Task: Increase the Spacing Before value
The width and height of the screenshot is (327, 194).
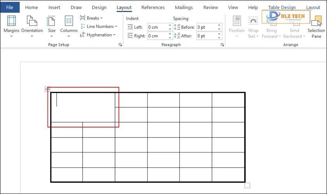Action: tap(220, 26)
